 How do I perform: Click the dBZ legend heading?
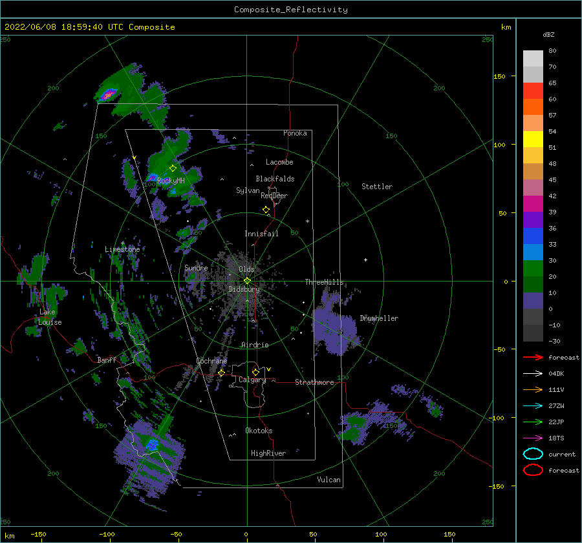548,34
